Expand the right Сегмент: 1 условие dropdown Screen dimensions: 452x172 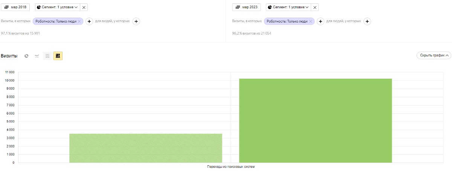[x=288, y=7]
